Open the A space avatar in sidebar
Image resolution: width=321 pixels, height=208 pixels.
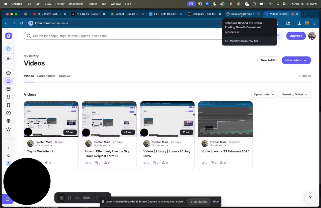[x=9, y=163]
